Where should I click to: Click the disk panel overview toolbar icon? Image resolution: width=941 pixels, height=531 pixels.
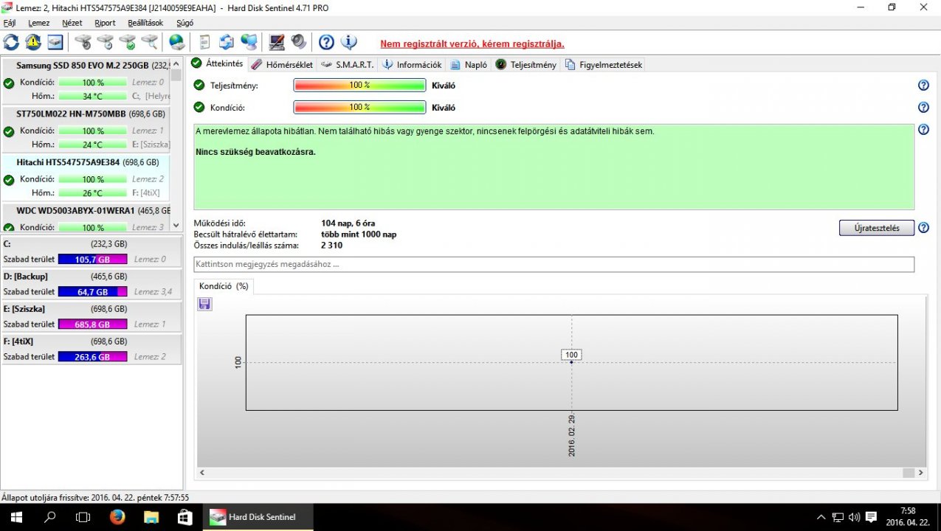click(x=55, y=42)
